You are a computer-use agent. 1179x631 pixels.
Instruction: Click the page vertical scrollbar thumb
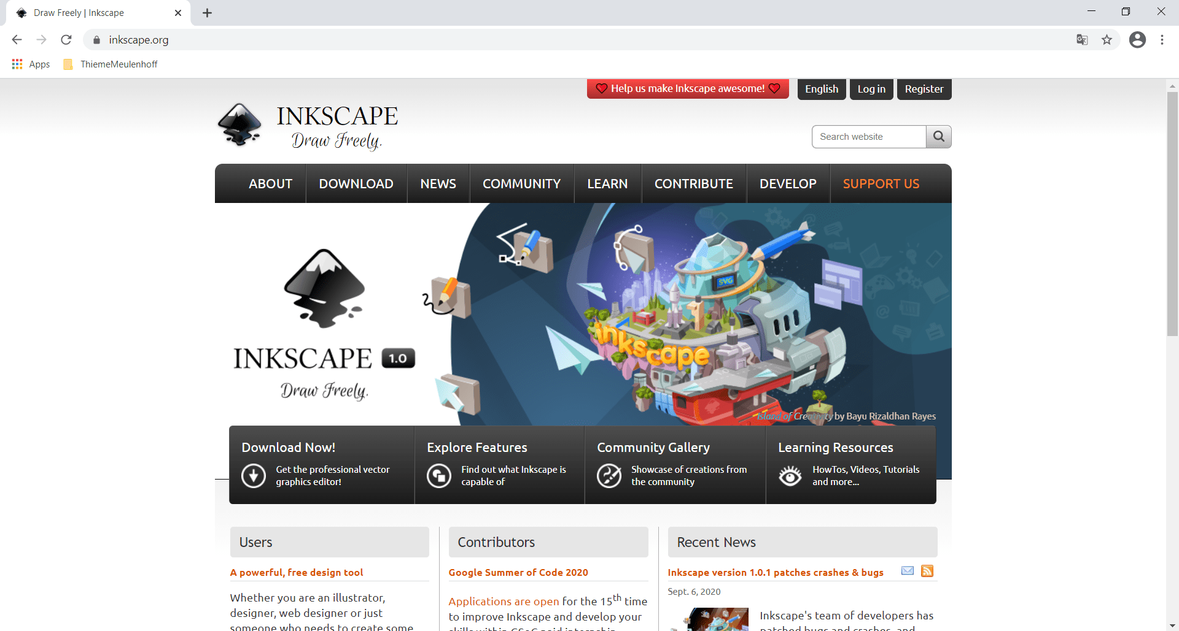(1172, 213)
